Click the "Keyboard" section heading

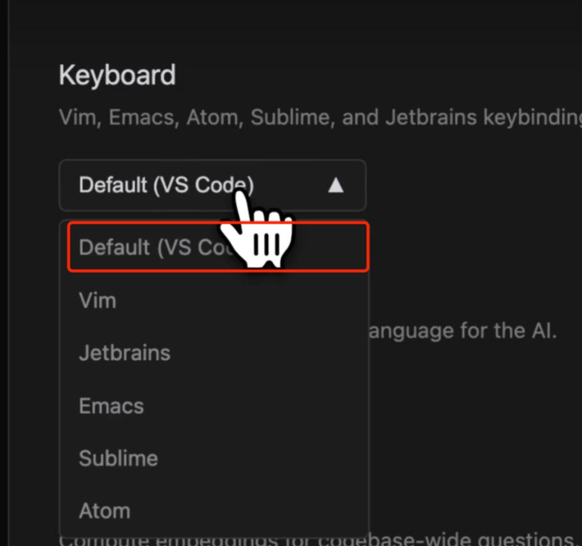(117, 76)
